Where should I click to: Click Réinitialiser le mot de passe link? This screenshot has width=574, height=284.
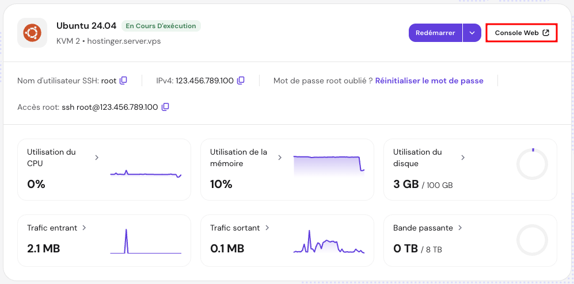429,81
